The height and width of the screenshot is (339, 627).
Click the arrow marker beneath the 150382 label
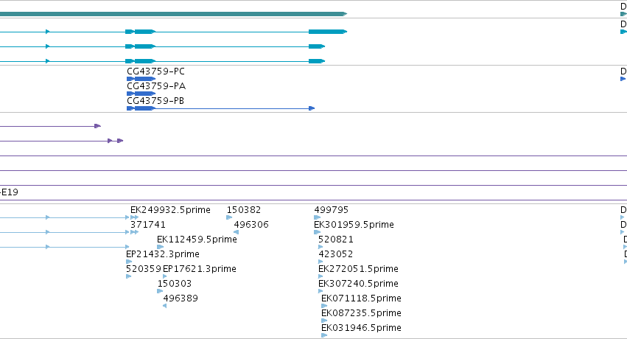229,217
